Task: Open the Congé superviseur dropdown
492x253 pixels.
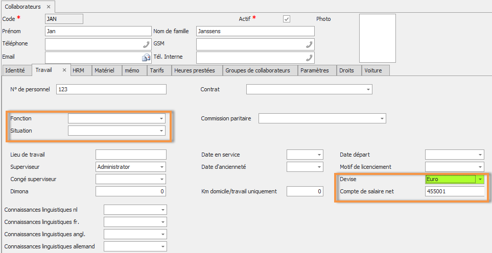Action: pyautogui.click(x=162, y=180)
